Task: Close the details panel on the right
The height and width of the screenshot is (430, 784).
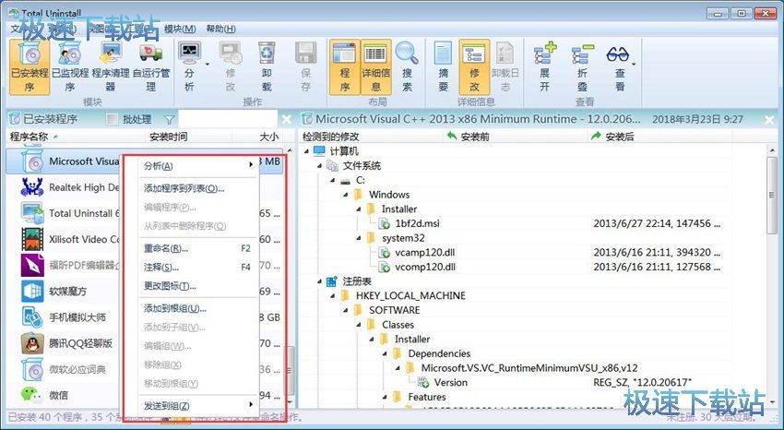Action: click(x=769, y=120)
